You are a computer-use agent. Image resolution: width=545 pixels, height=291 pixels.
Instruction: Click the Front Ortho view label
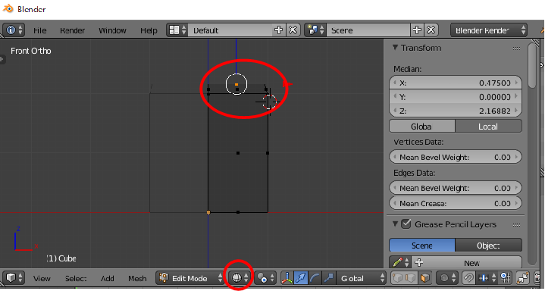point(31,51)
